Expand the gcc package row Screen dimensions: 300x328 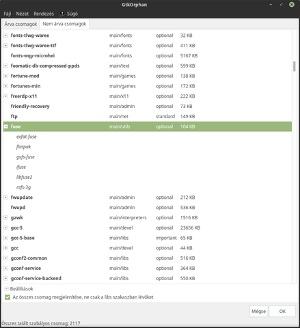(x=6, y=248)
